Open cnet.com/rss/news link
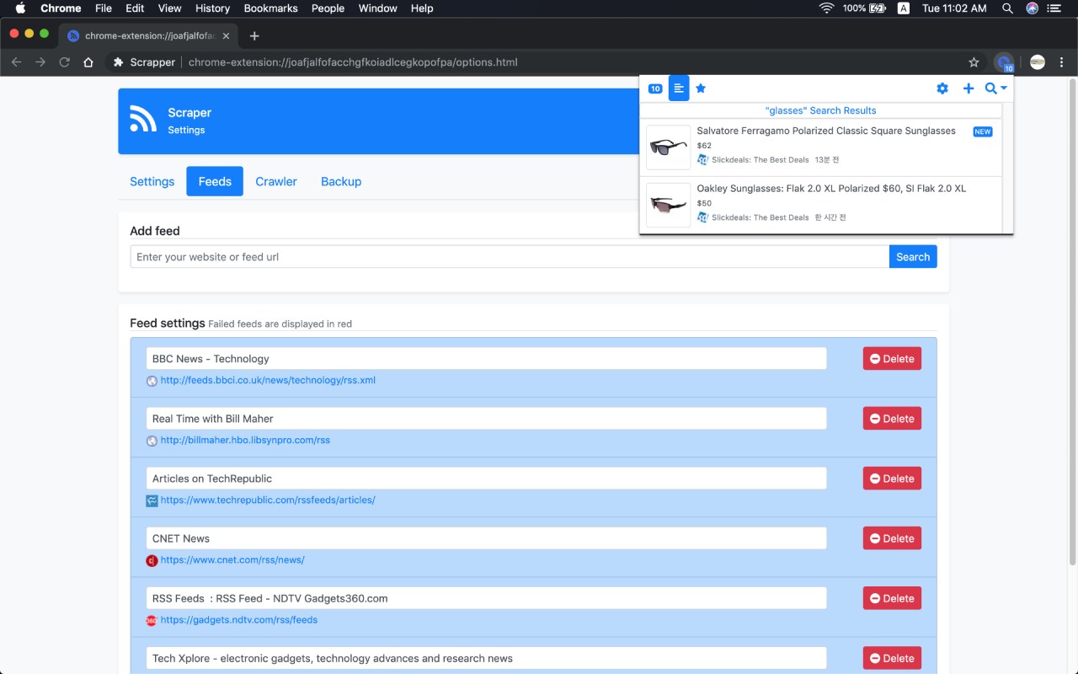The height and width of the screenshot is (674, 1078). 232,559
